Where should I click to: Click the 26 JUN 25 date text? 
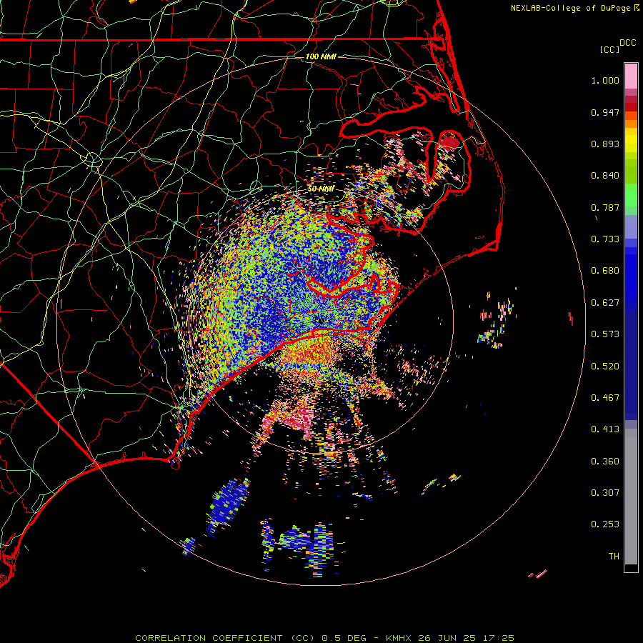pos(447,638)
